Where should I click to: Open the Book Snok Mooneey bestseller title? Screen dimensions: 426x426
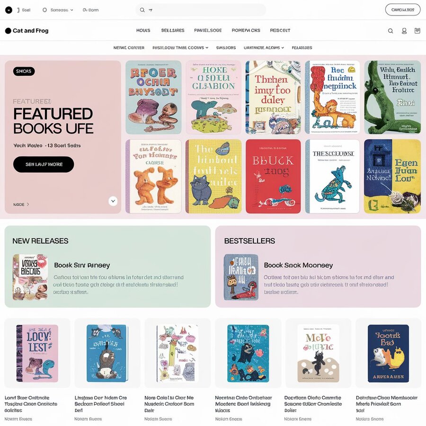pos(298,265)
